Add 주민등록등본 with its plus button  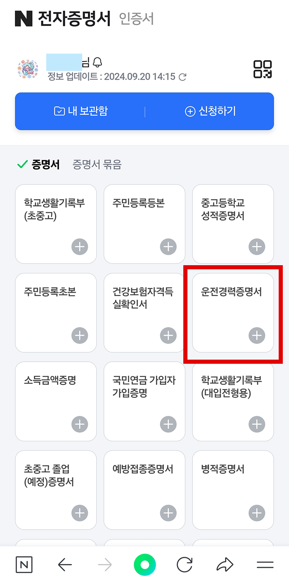(168, 247)
